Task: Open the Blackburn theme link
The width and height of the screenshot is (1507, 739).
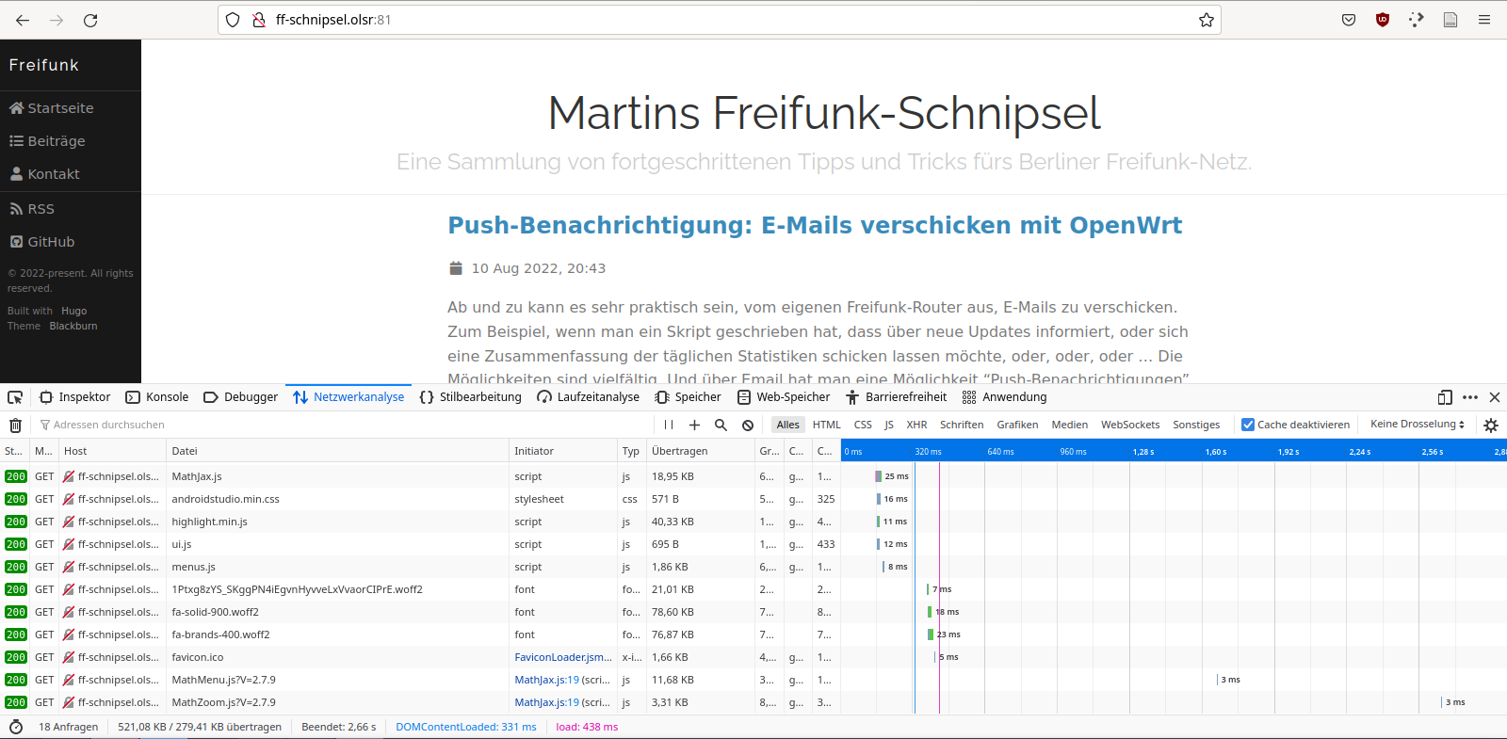Action: 73,326
